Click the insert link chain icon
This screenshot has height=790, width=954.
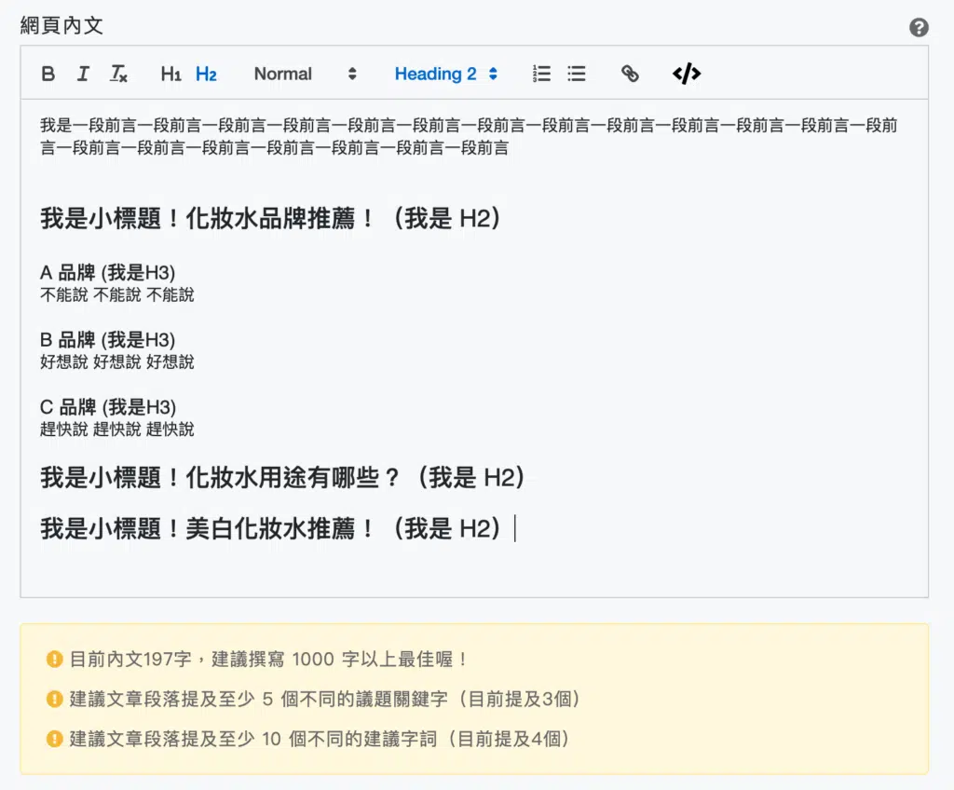630,75
